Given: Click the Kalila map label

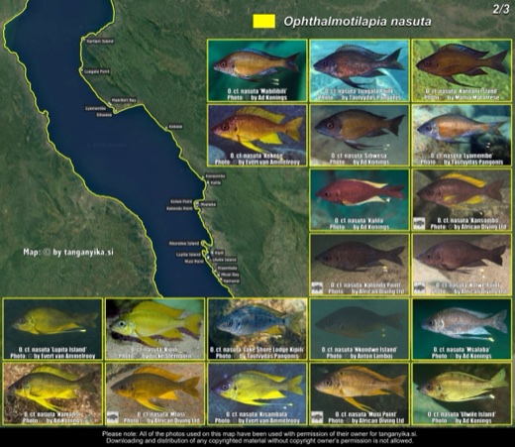Looking at the screenshot, I should click(x=215, y=182).
